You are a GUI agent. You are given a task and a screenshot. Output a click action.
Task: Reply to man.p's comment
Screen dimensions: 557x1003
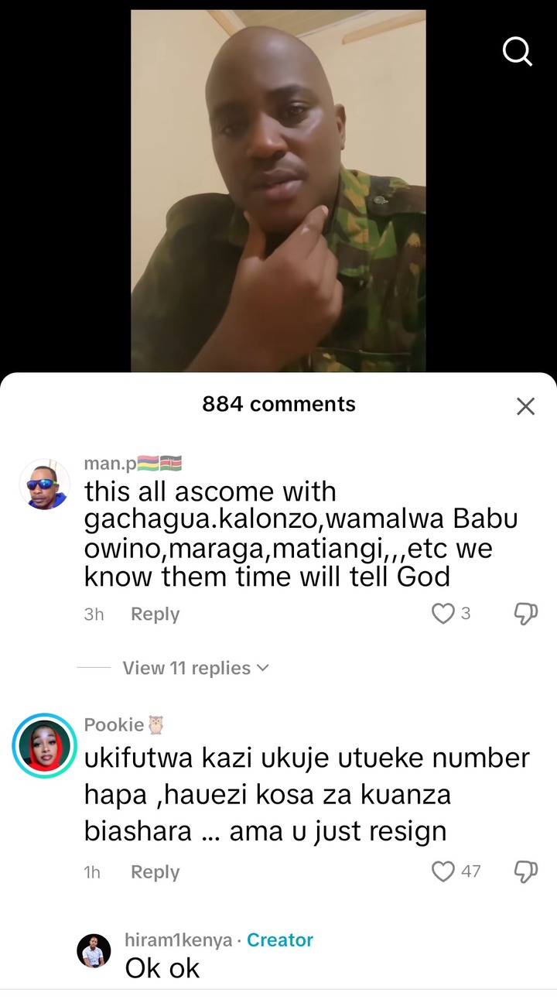(155, 614)
